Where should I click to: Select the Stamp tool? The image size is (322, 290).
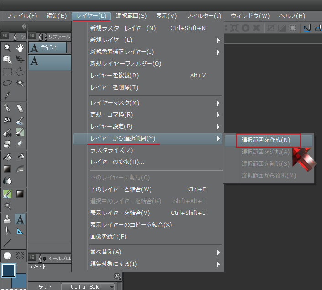coord(7,219)
